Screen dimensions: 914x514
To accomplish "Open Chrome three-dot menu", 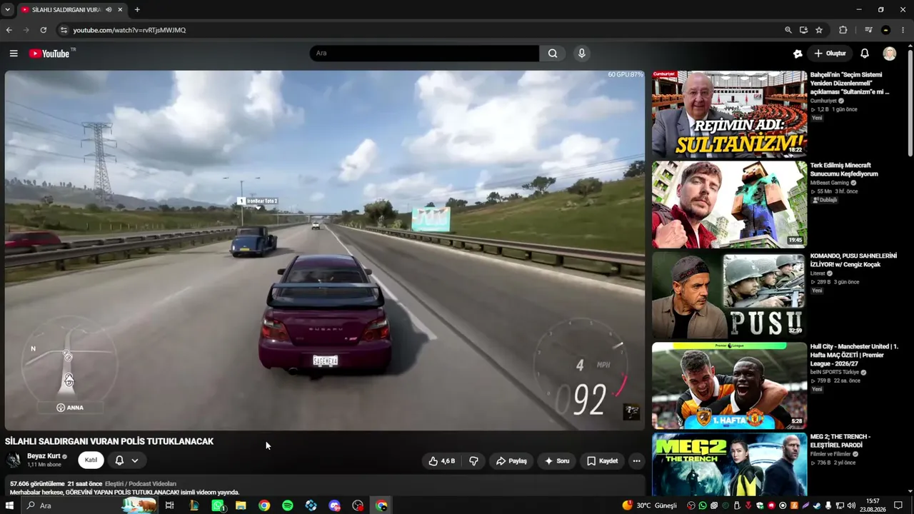I will click(x=903, y=30).
